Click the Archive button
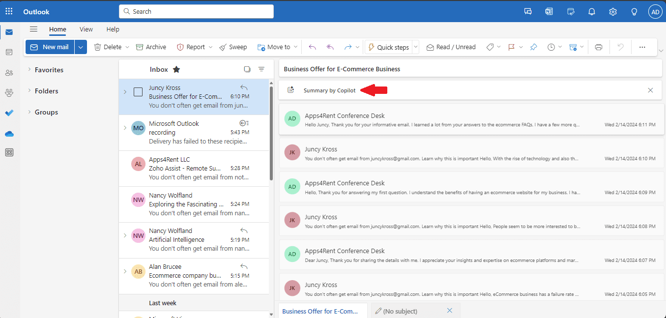 point(151,47)
